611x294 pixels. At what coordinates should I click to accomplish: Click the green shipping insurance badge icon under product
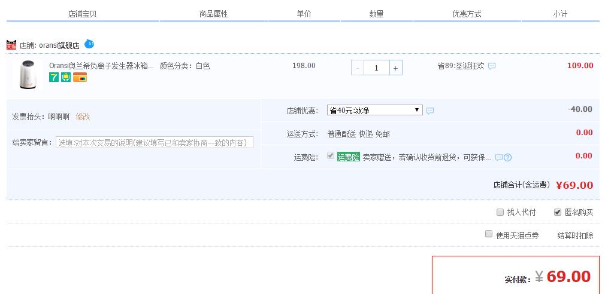point(66,77)
